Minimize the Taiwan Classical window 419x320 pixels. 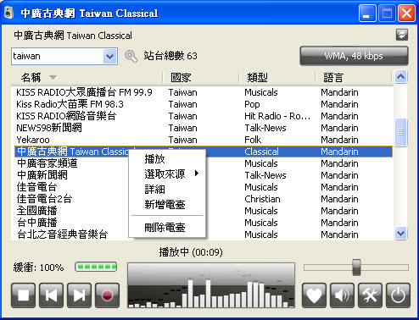[367, 13]
